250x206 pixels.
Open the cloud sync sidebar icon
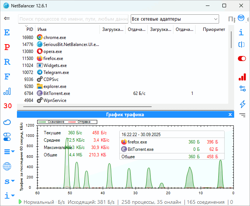point(7,122)
